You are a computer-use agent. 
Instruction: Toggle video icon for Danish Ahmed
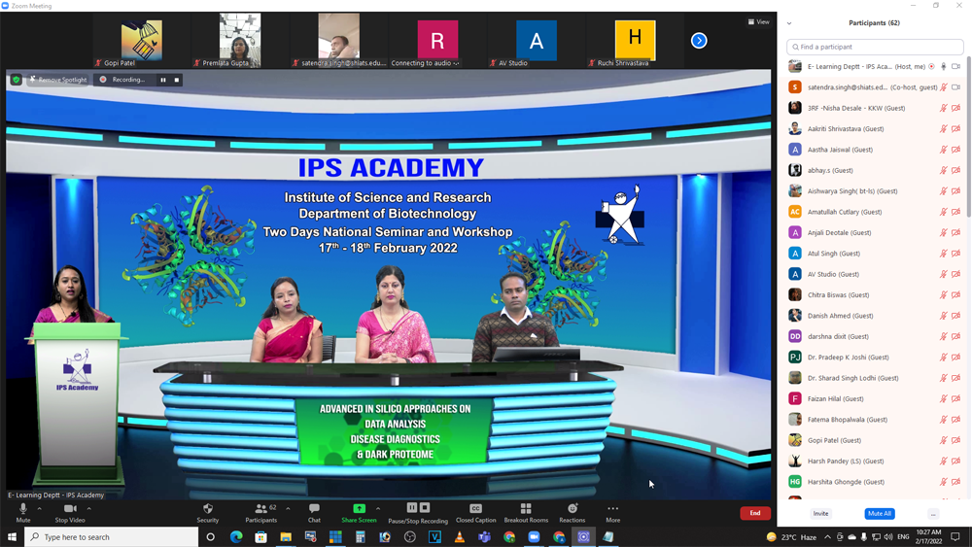955,316
